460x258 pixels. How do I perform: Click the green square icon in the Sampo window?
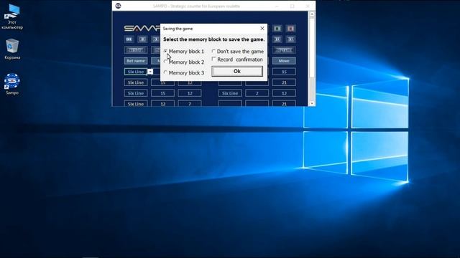pyautogui.click(x=277, y=29)
